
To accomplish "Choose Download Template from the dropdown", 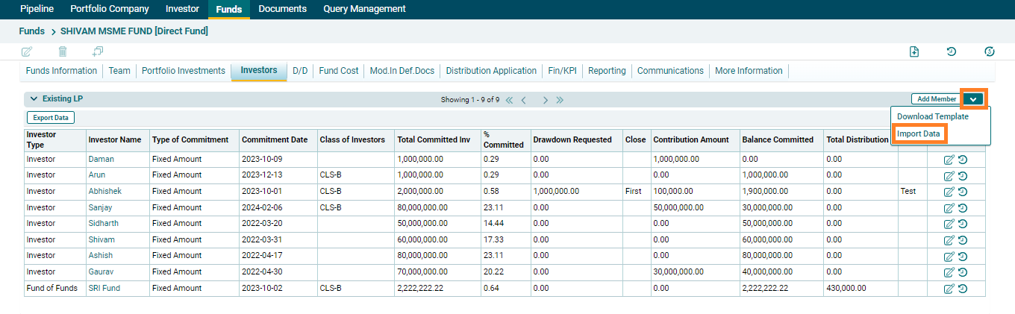I will tap(932, 116).
